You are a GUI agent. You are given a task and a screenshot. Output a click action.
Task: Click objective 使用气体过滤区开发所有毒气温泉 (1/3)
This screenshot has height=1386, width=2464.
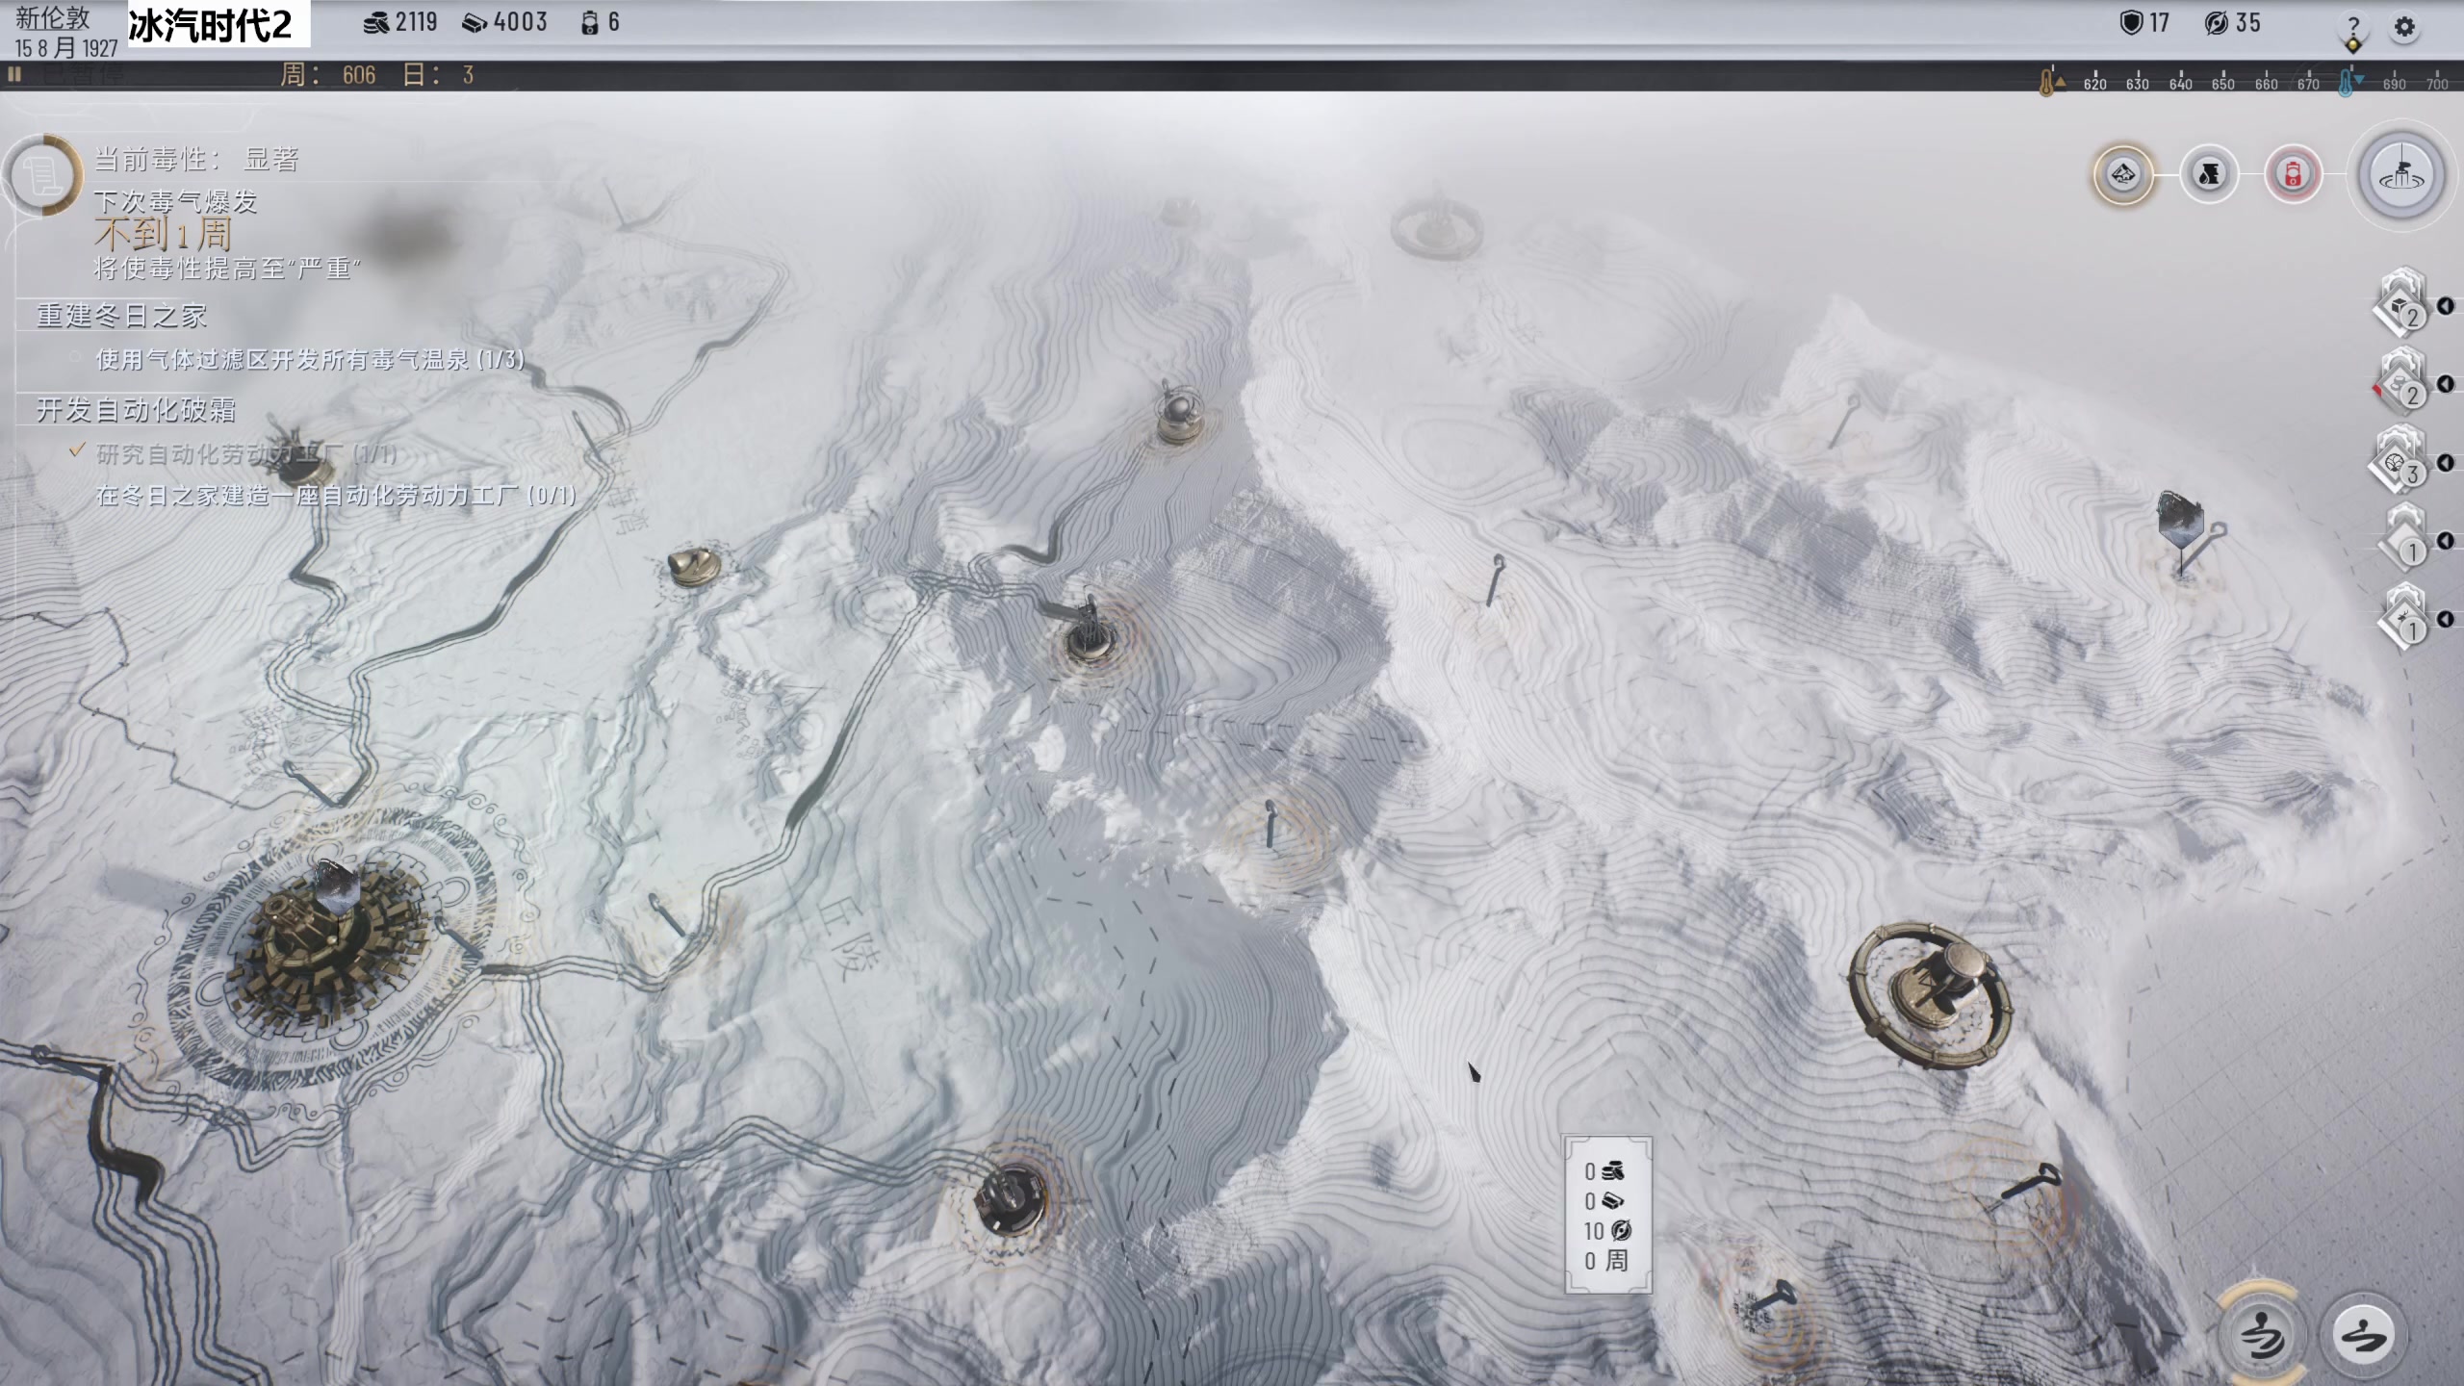[x=310, y=360]
